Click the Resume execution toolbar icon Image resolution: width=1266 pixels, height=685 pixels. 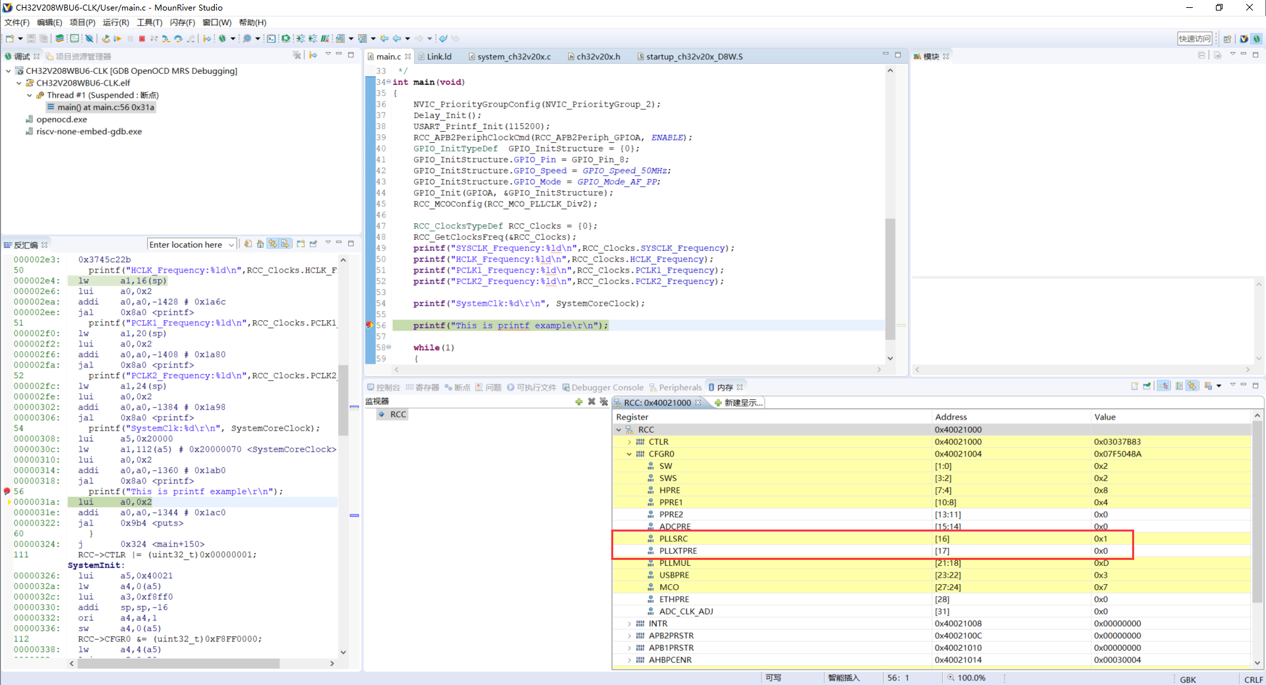pos(117,39)
